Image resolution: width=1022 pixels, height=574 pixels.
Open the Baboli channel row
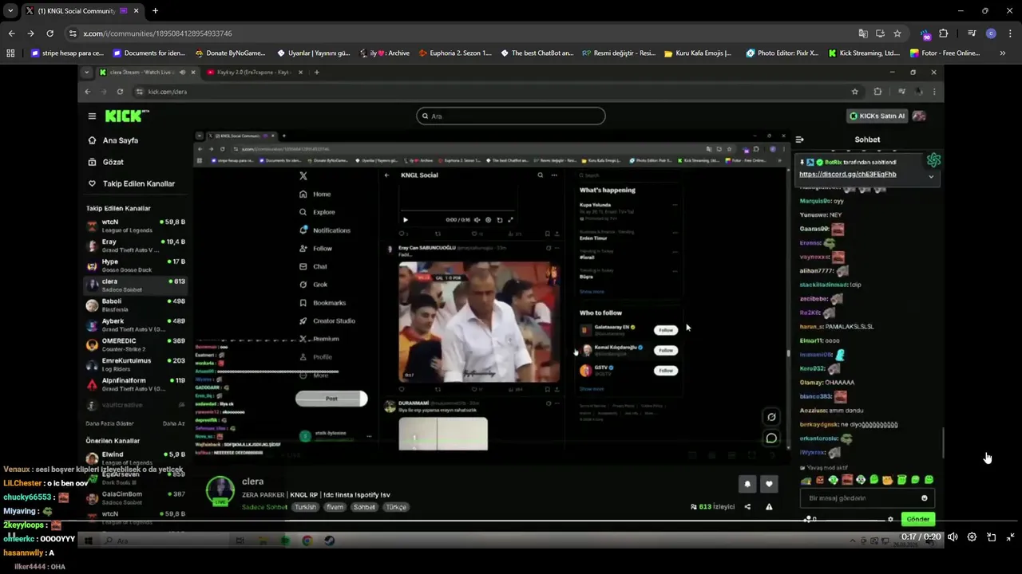(x=136, y=305)
